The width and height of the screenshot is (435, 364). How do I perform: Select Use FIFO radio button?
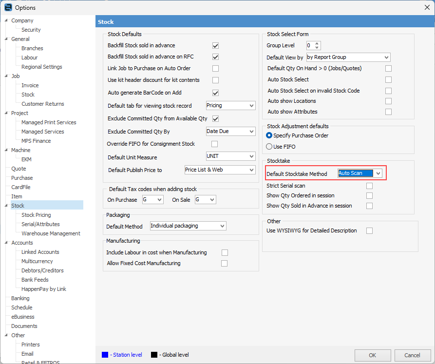269,147
